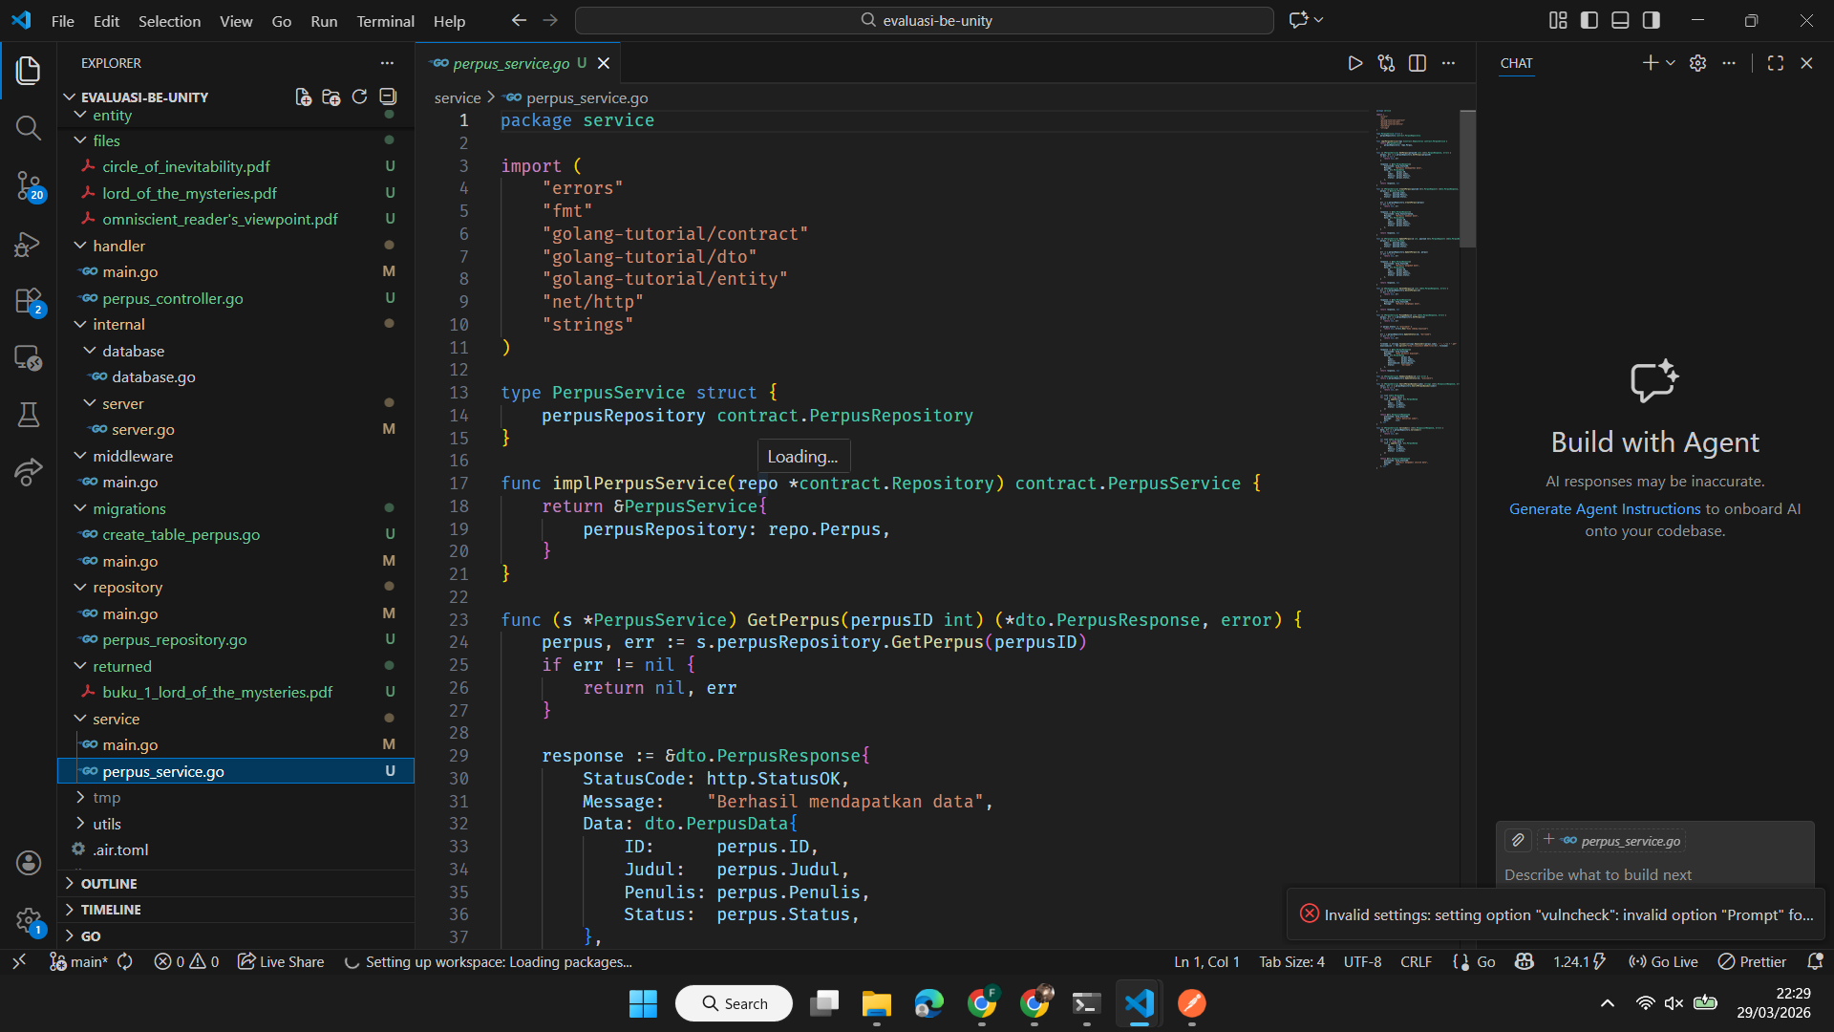The image size is (1834, 1032).
Task: Toggle Panel visibility layout button
Action: pyautogui.click(x=1620, y=20)
